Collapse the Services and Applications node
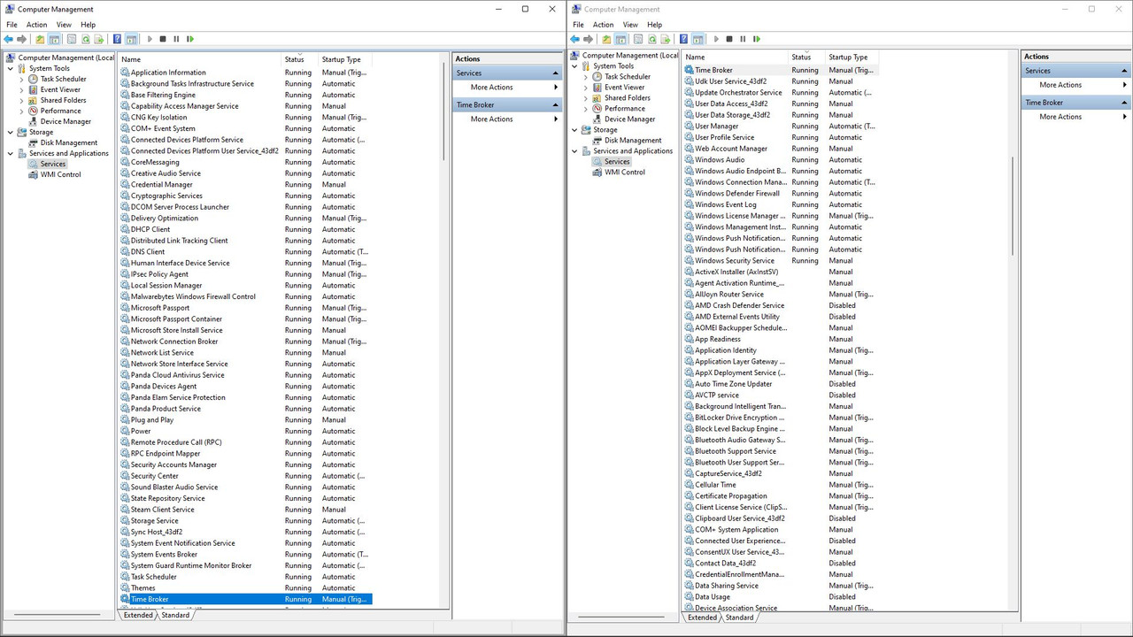The image size is (1133, 637). 9,153
